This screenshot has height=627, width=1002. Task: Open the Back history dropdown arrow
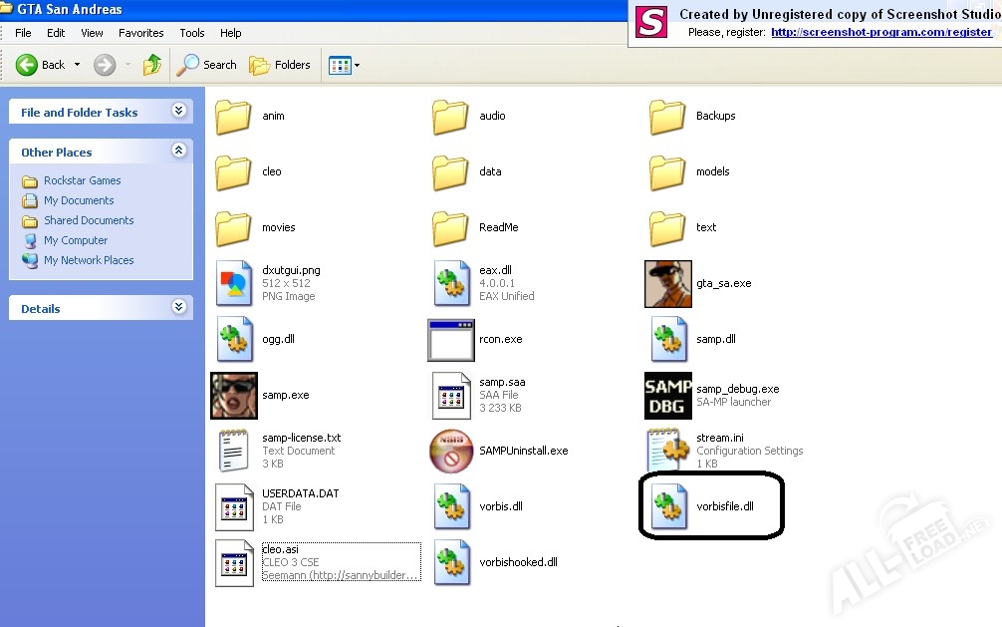[78, 65]
